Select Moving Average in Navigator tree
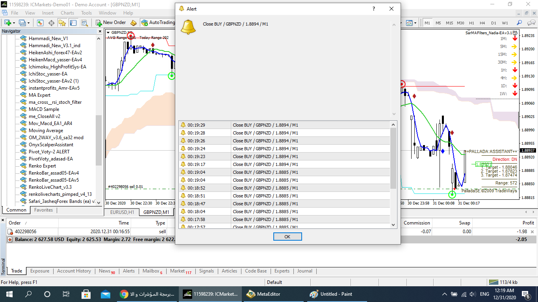Screen dimensions: 538x302 (x=46, y=131)
